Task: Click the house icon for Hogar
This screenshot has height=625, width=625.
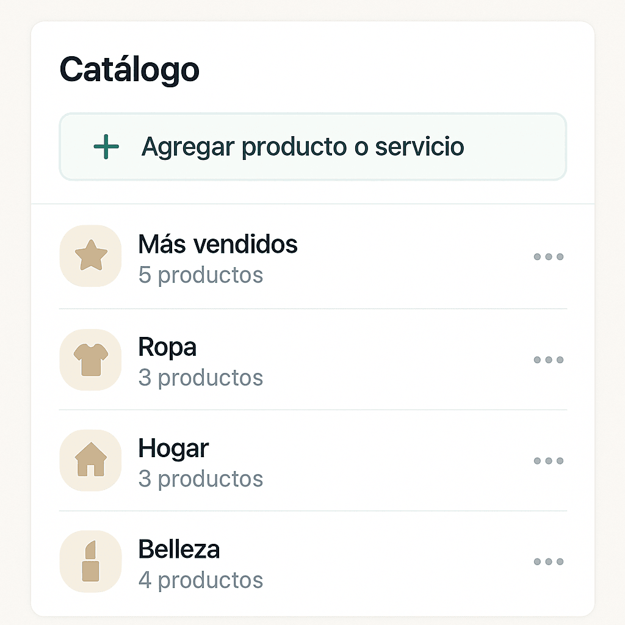Action: pyautogui.click(x=90, y=460)
